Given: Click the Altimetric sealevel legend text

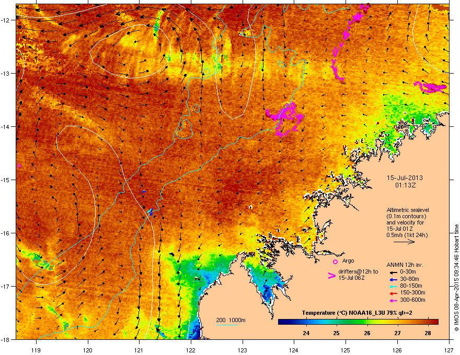Looking at the screenshot, I should point(408,222).
